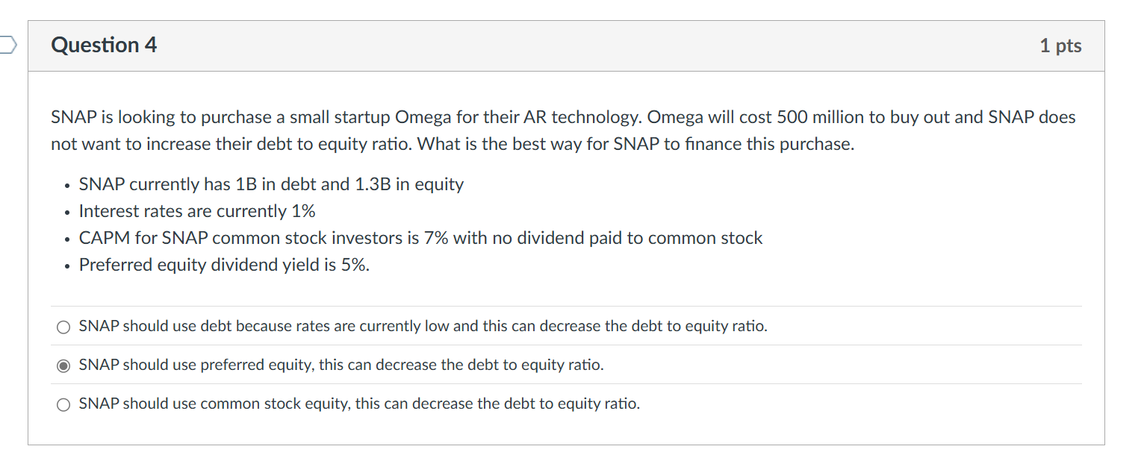The height and width of the screenshot is (455, 1147).
Task: Click the Question 4 header title
Action: [103, 45]
